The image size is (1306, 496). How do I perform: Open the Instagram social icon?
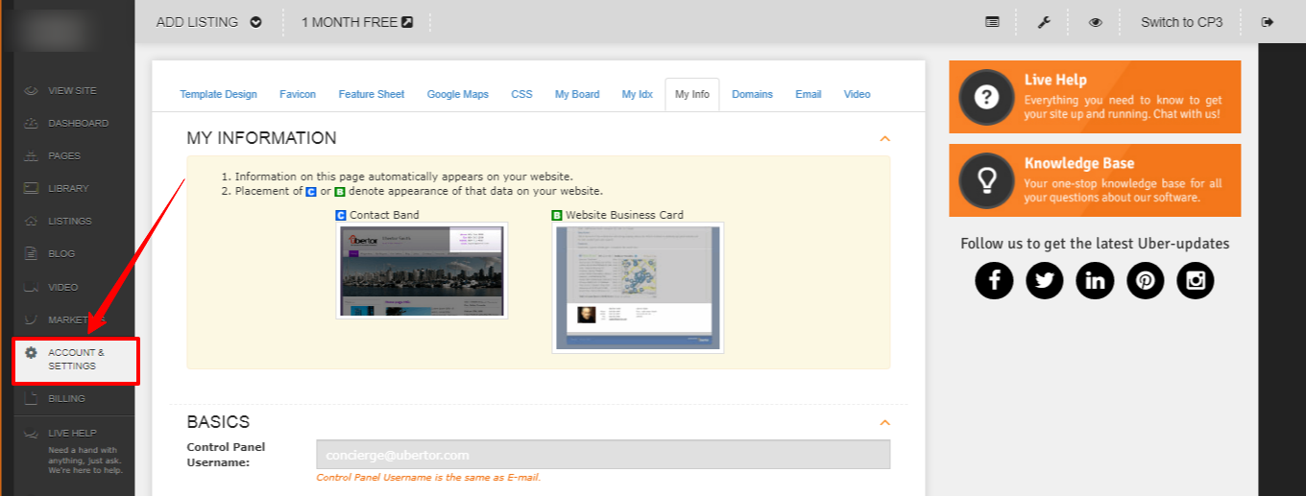(1196, 280)
